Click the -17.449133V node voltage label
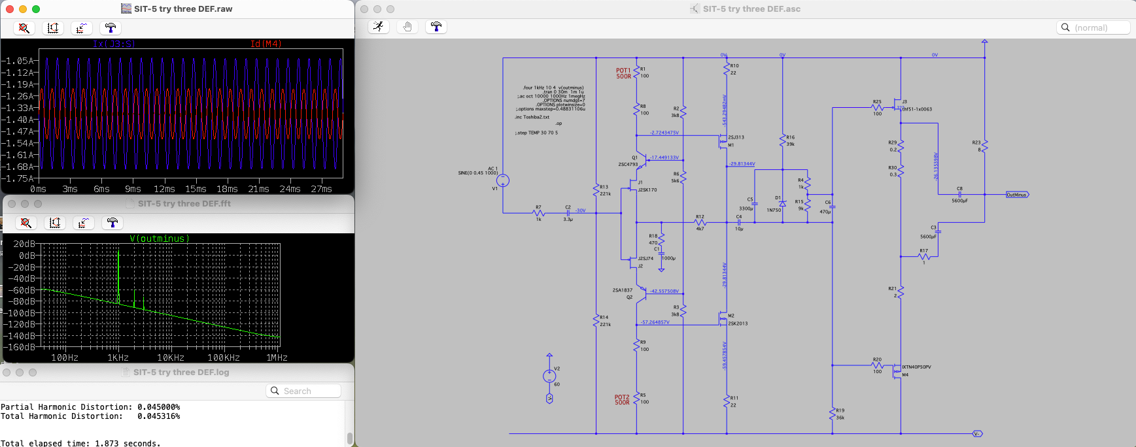Viewport: 1136px width, 447px height. tap(664, 157)
